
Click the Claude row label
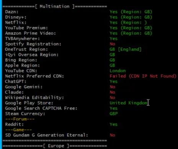tap(14, 92)
